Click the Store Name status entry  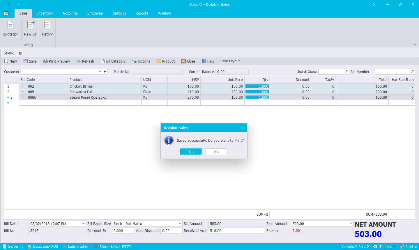coord(113,247)
